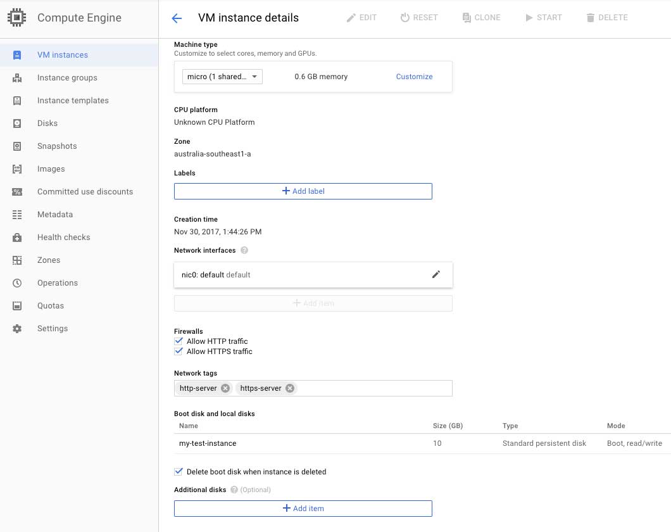This screenshot has width=671, height=532.
Task: Click the Settings gear icon in the sidebar
Action: (x=17, y=329)
